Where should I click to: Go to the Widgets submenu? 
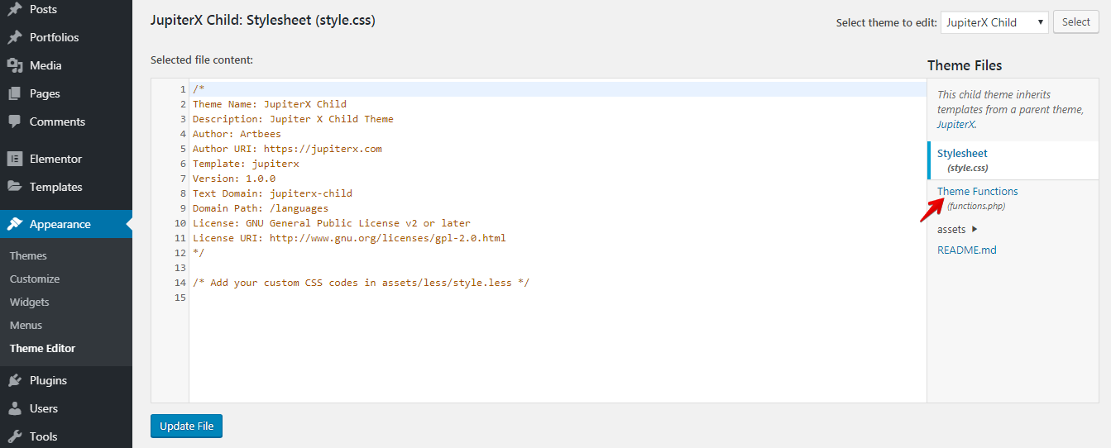click(30, 302)
